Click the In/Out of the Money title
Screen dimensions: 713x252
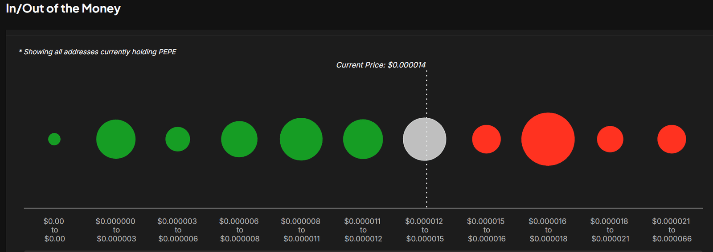[63, 9]
